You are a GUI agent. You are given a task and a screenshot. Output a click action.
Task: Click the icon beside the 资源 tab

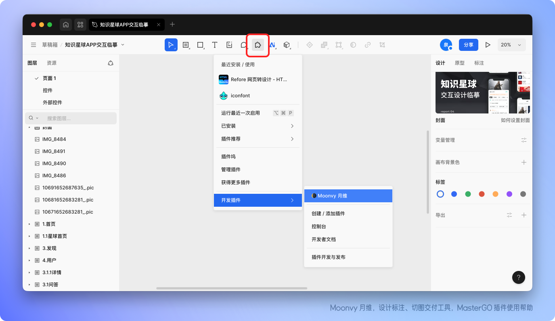111,63
